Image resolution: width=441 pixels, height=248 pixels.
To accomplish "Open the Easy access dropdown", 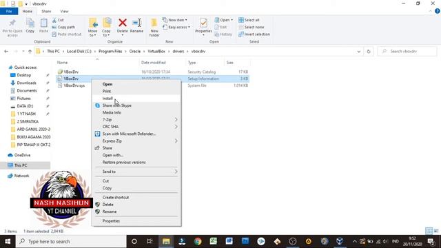I will pyautogui.click(x=176, y=27).
